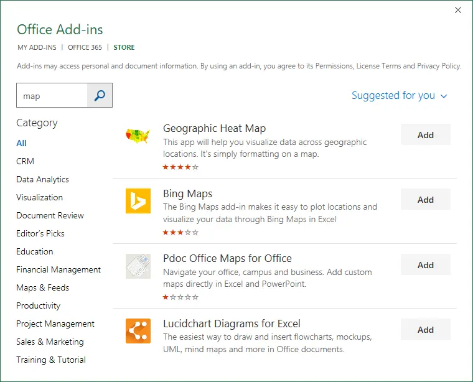Filter by Data Analytics category

pyautogui.click(x=42, y=179)
